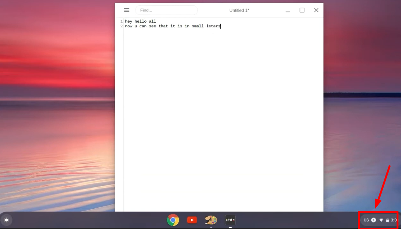This screenshot has width=401, height=229.
Task: Click the battery status icon
Action: [x=388, y=220]
